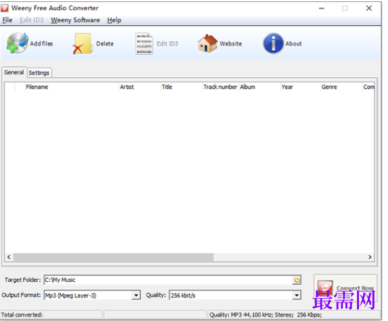Click the horizontal scrollbar thumb
Screen dimensions: 388x321
114,257
